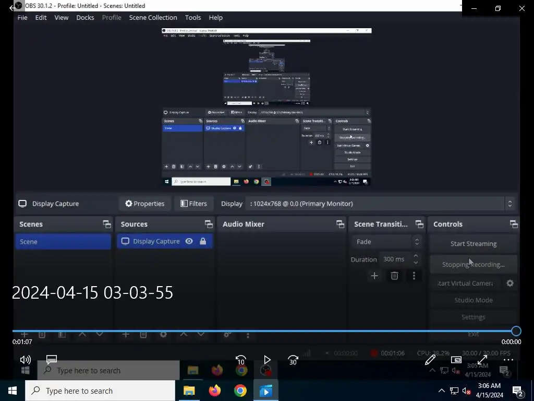Open the player's more options ellipsis

(508, 360)
